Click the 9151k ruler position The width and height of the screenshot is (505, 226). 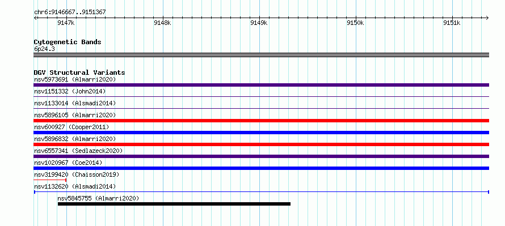(x=452, y=23)
